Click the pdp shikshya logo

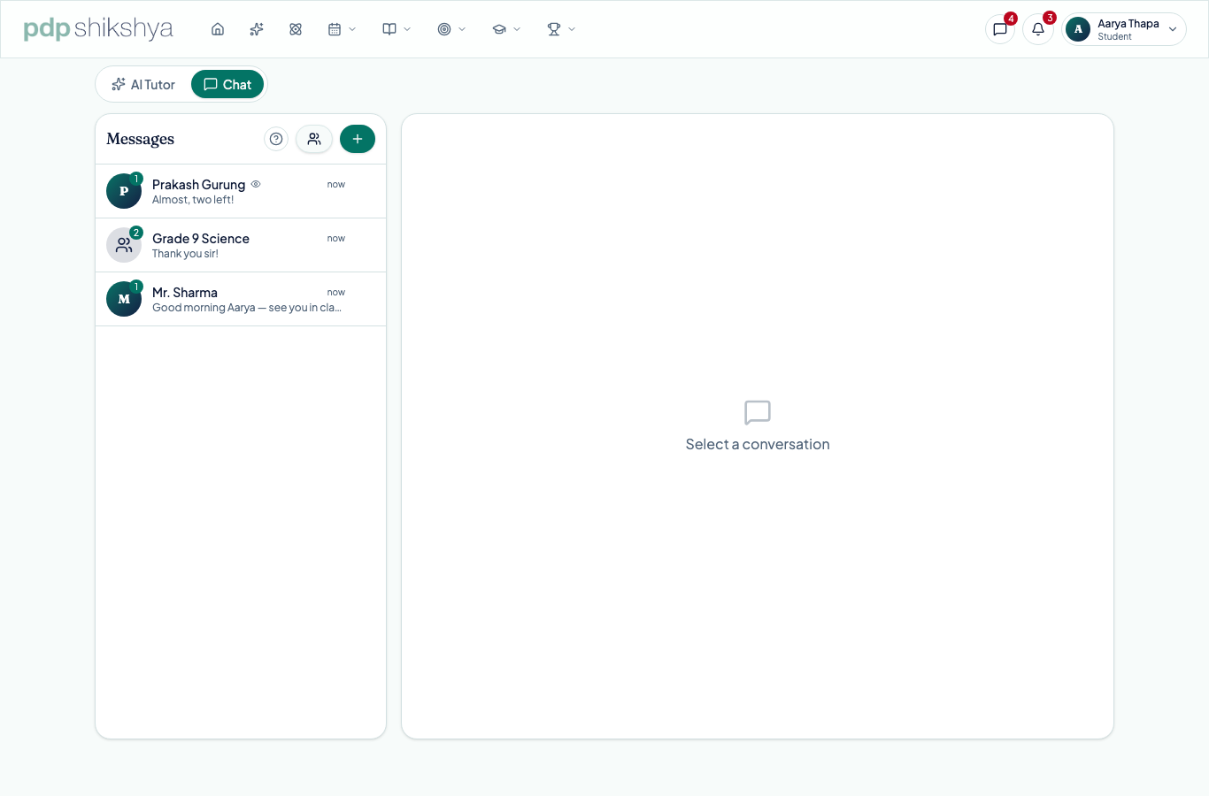(x=98, y=29)
